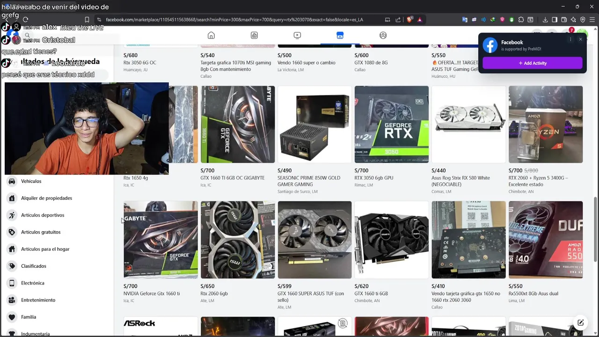Open the NVIDIA Geforce Gtx 1660 ti thumbnail
The height and width of the screenshot is (337, 599).
coord(161,240)
